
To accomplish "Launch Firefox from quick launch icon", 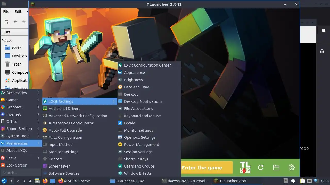I will [45, 181].
